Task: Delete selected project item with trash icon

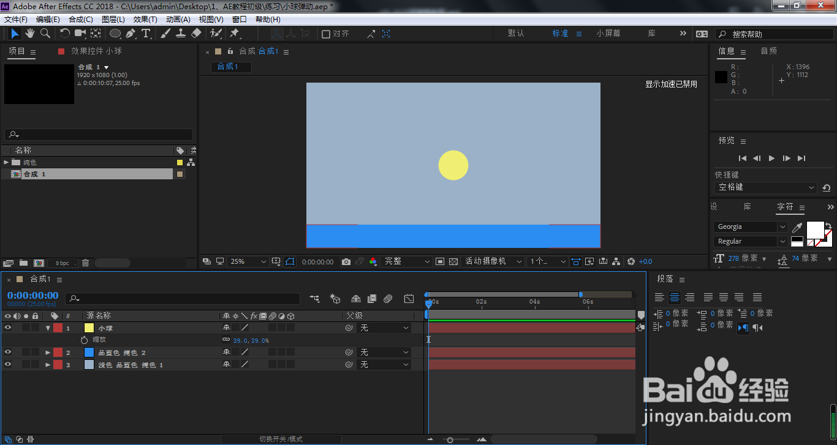Action: click(x=85, y=263)
